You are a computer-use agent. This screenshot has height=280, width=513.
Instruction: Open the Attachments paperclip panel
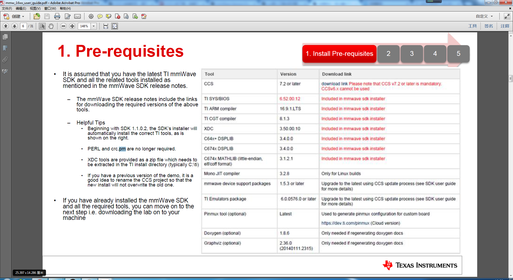5,60
